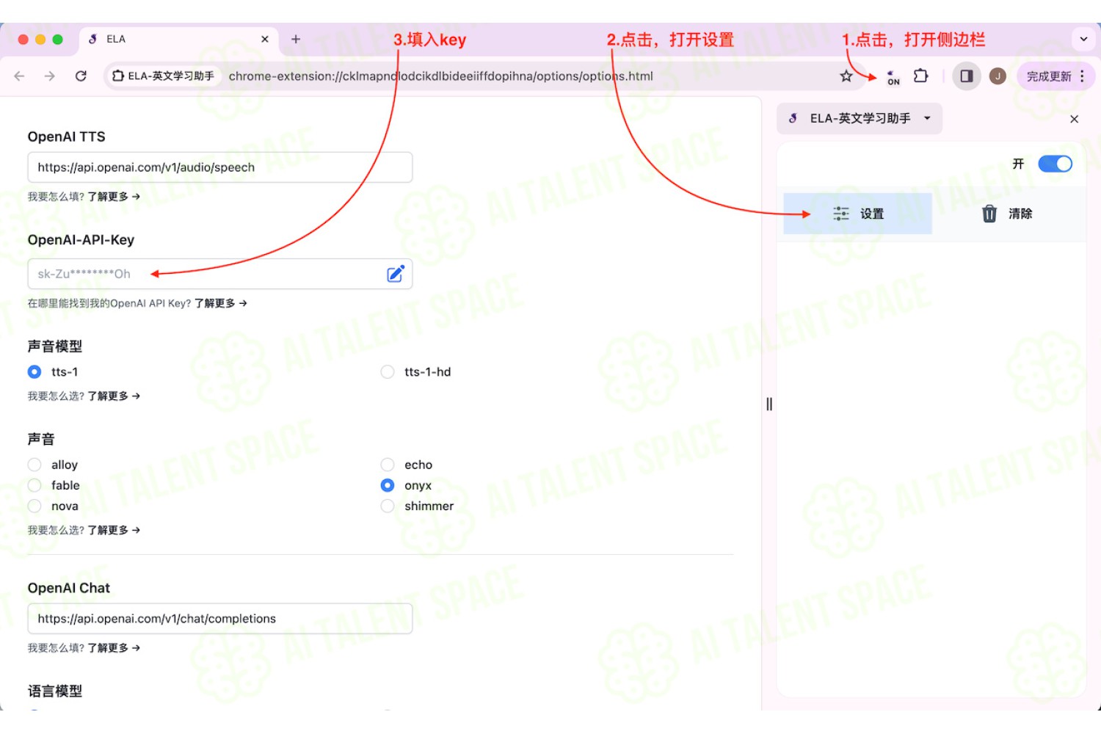This screenshot has height=734, width=1101.
Task: Click the 声音模型 section heading
Action: pos(55,346)
